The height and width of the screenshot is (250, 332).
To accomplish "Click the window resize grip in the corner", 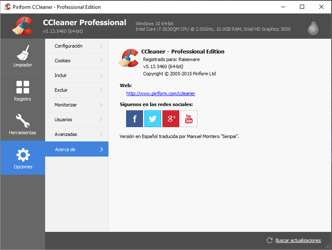I will click(x=327, y=246).
